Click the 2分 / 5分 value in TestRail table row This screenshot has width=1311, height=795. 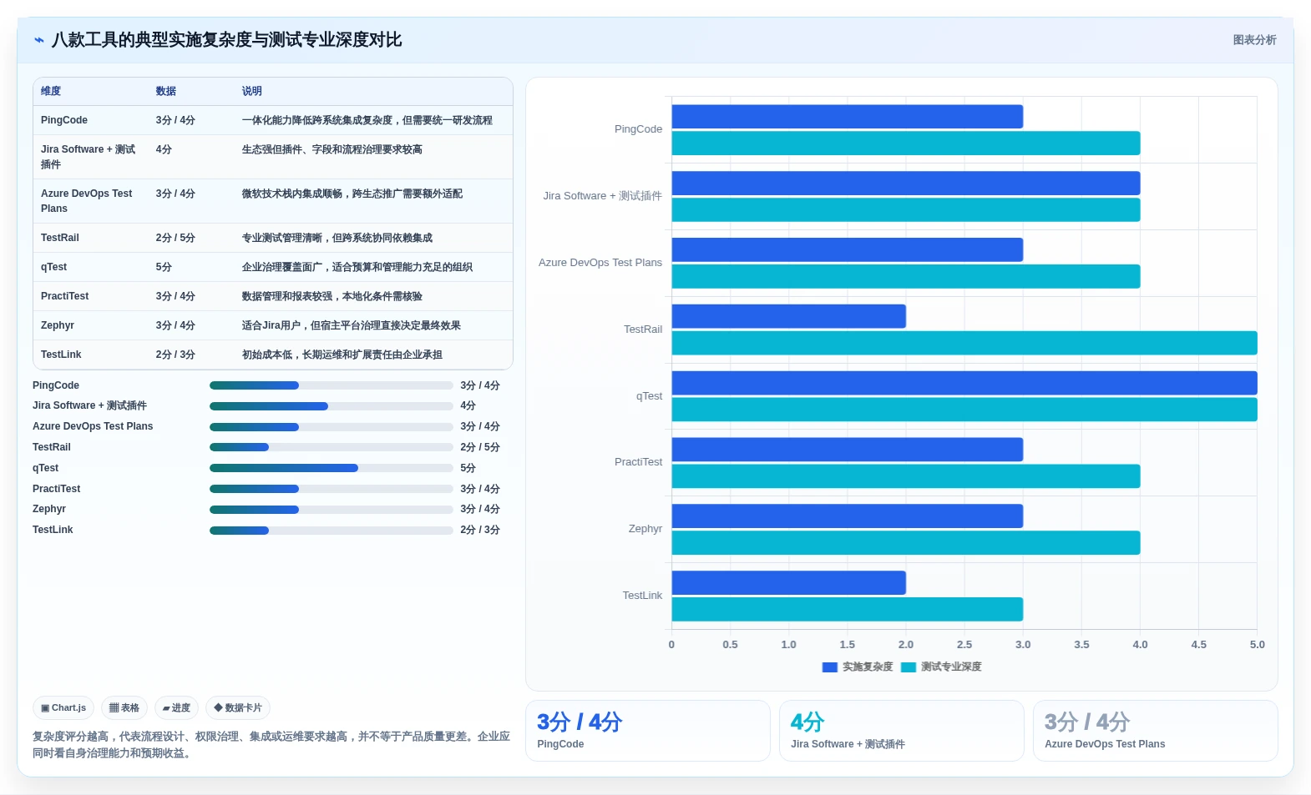(x=175, y=238)
